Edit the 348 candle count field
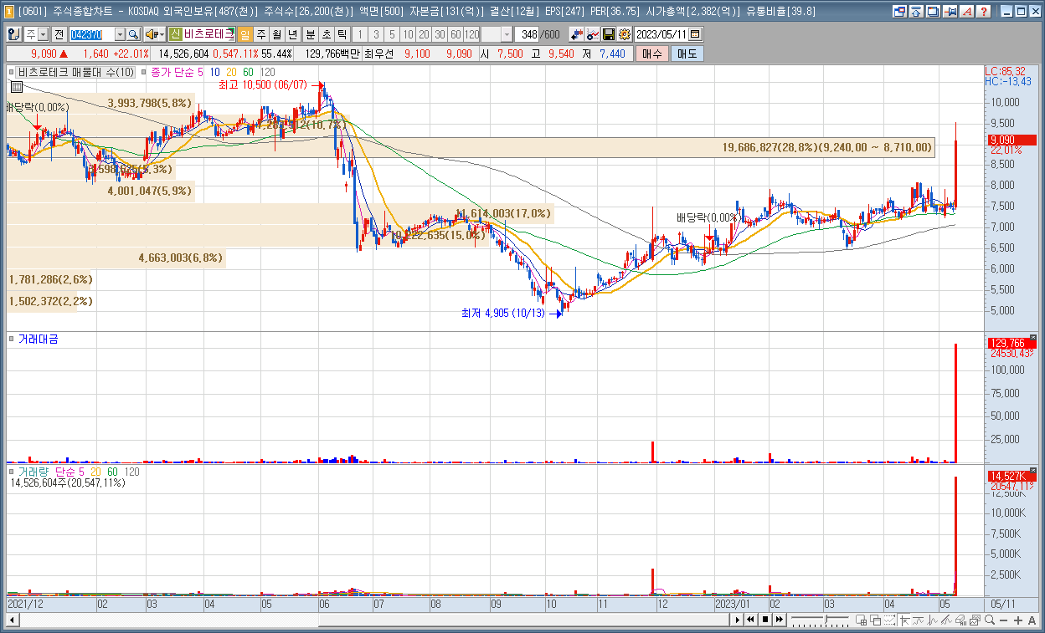Screen dimensions: 1045x633 528,34
